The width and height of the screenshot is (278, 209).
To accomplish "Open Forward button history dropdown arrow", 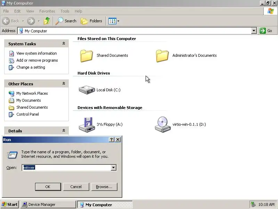I will [39, 21].
